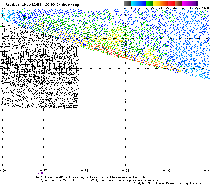The width and height of the screenshot is (210, 185).
Task: Click the legend label '40'
Action: 182,8
